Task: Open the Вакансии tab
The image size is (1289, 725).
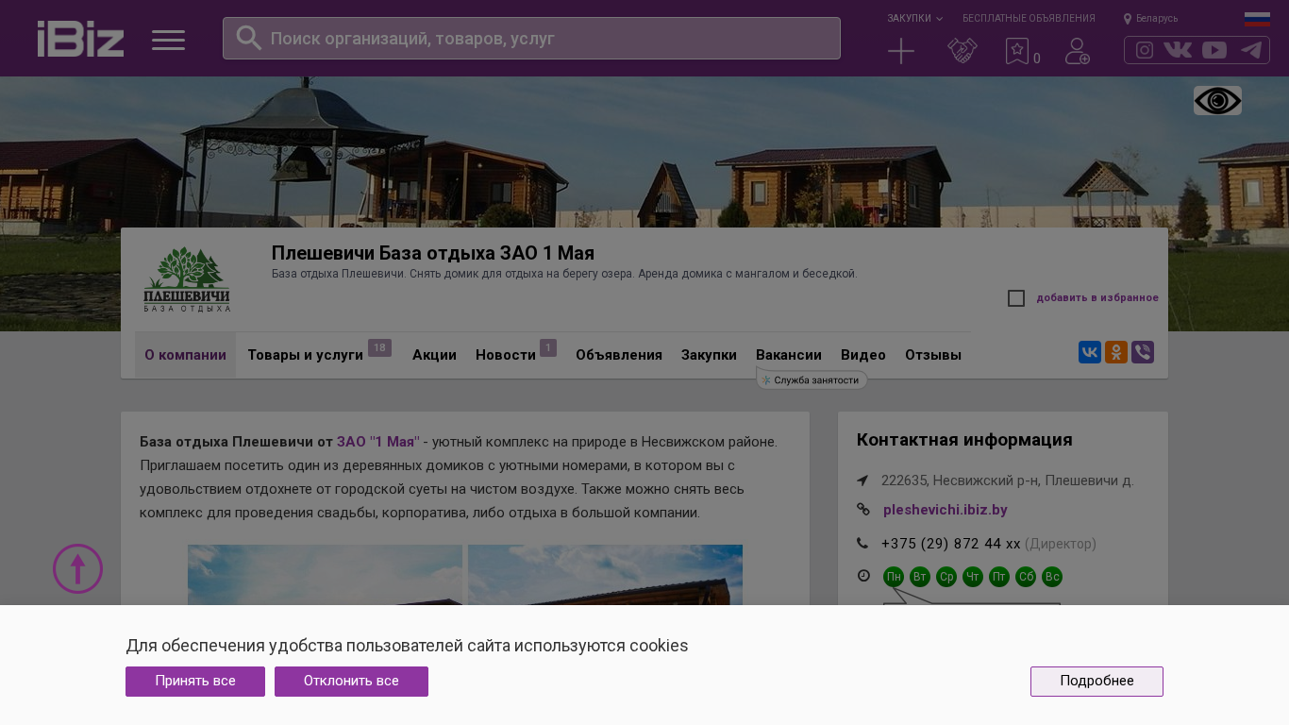Action: pyautogui.click(x=789, y=355)
